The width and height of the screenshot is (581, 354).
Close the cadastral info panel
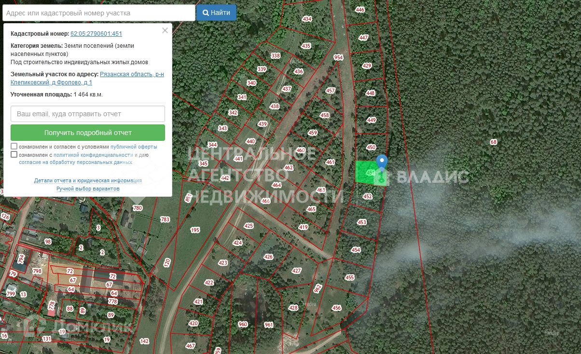(x=165, y=30)
